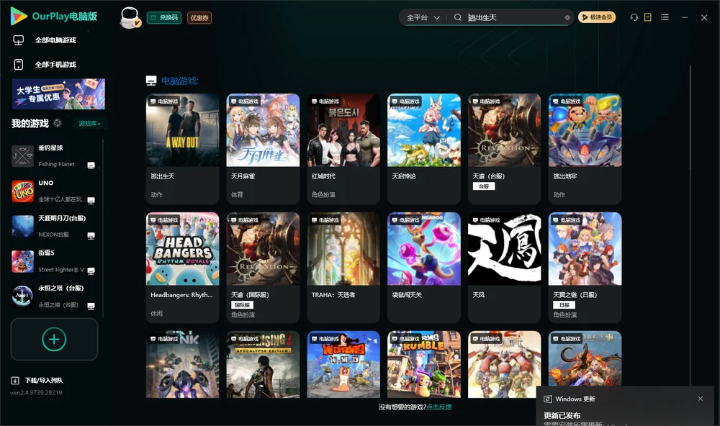720x426 pixels.
Task: Open customer service headset icon
Action: (x=634, y=17)
